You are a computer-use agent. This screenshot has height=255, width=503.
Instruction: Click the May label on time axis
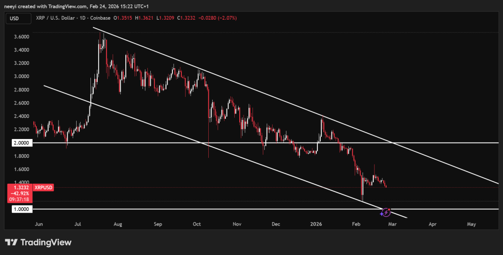(x=471, y=224)
